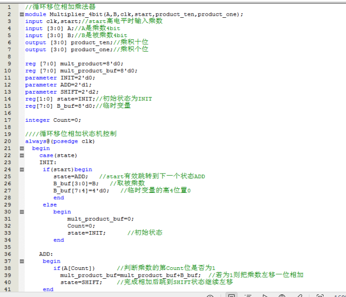Click the comment after 'if(A[Count])' on line 38
The height and width of the screenshot is (297, 346).
[x=166, y=268]
